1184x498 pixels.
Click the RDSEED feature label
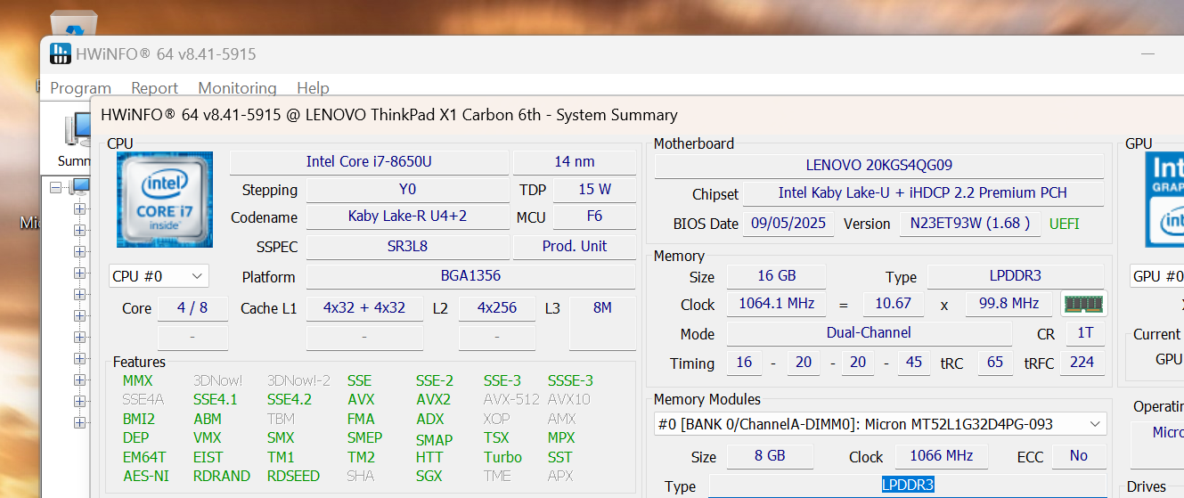click(x=293, y=477)
